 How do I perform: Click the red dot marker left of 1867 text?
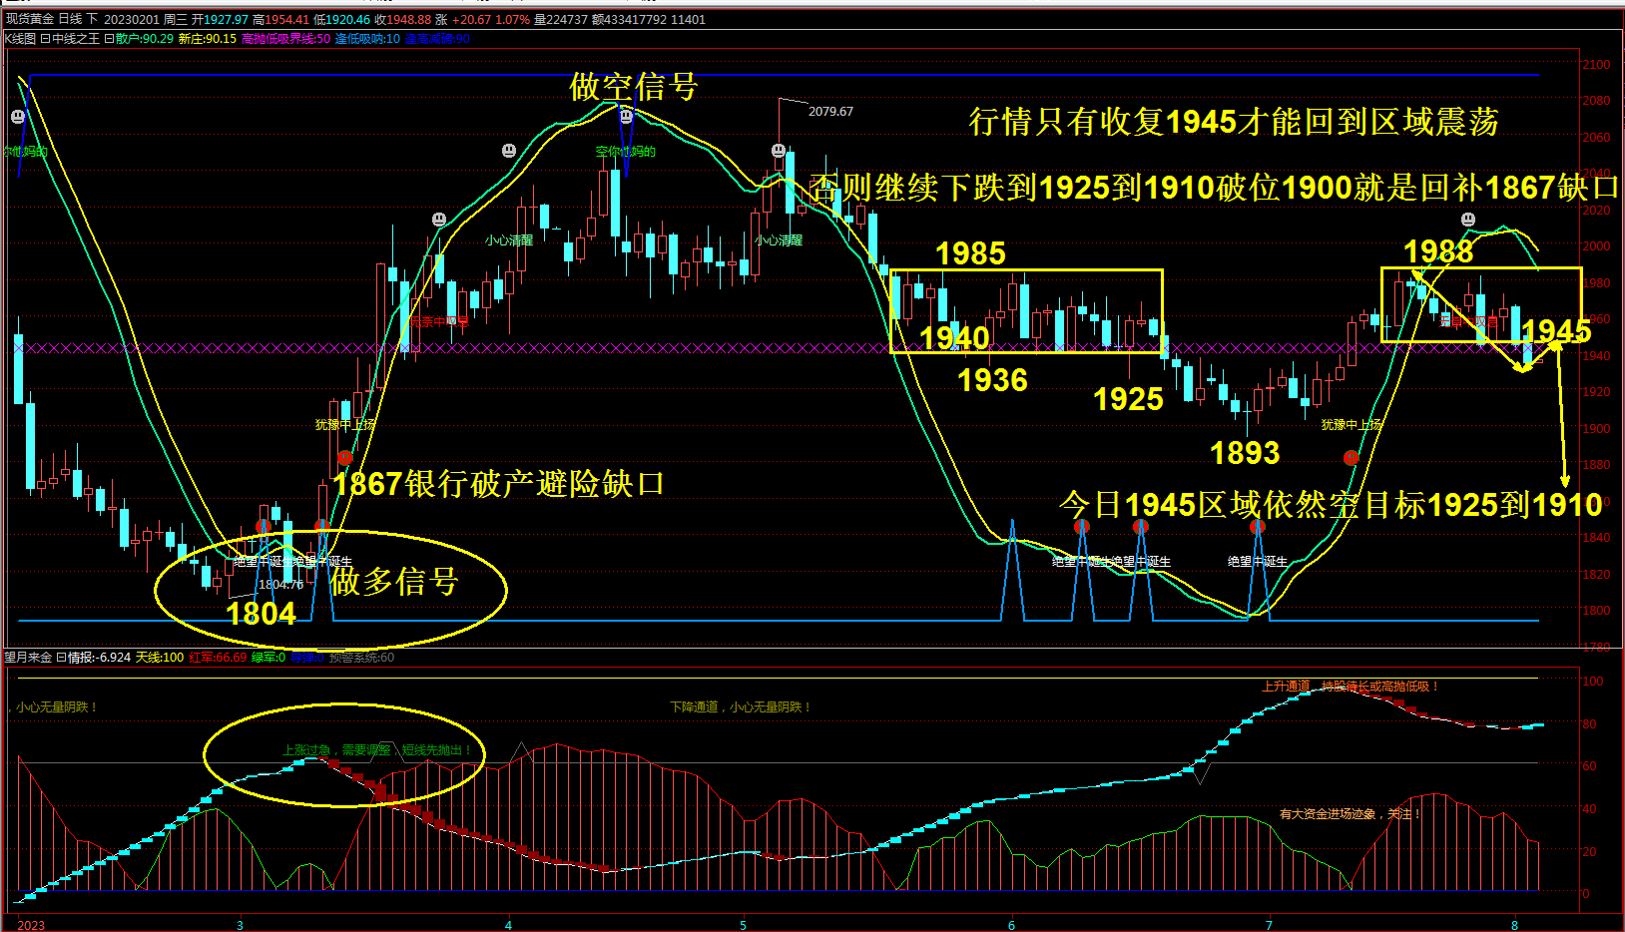345,458
